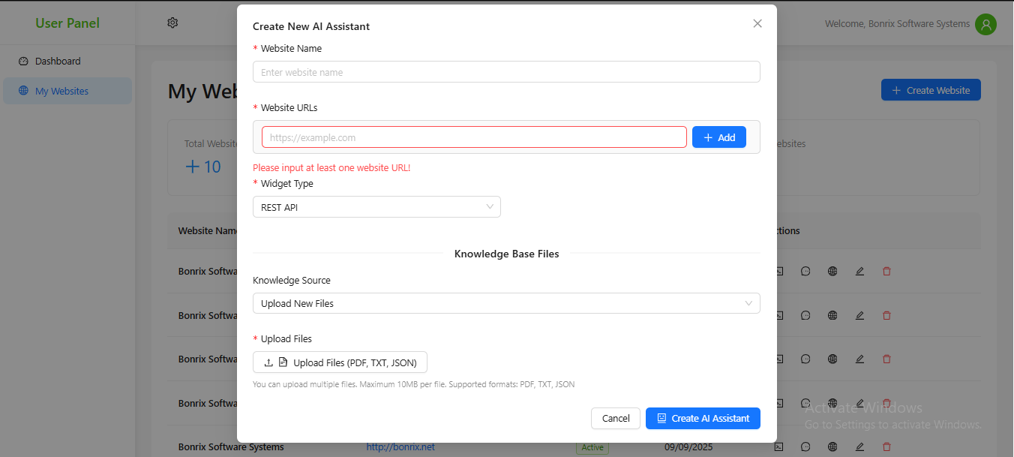
Task: Click the upload icon inside the Upload Files button
Action: pos(268,362)
